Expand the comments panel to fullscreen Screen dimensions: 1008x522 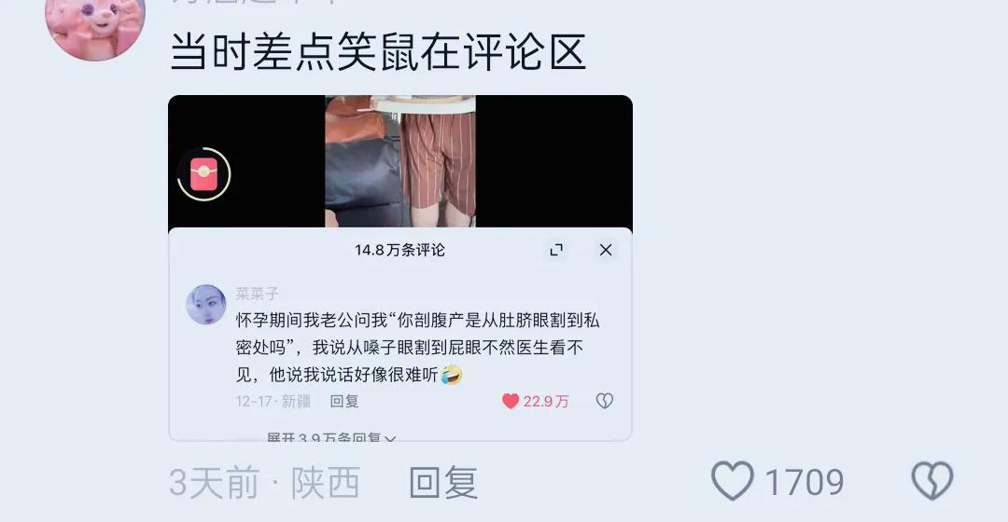pos(556,250)
